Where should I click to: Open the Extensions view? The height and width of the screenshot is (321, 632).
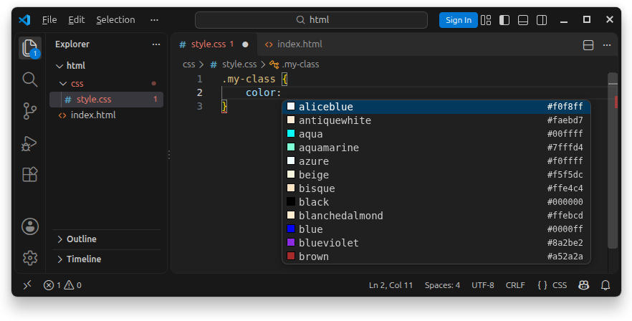point(30,174)
